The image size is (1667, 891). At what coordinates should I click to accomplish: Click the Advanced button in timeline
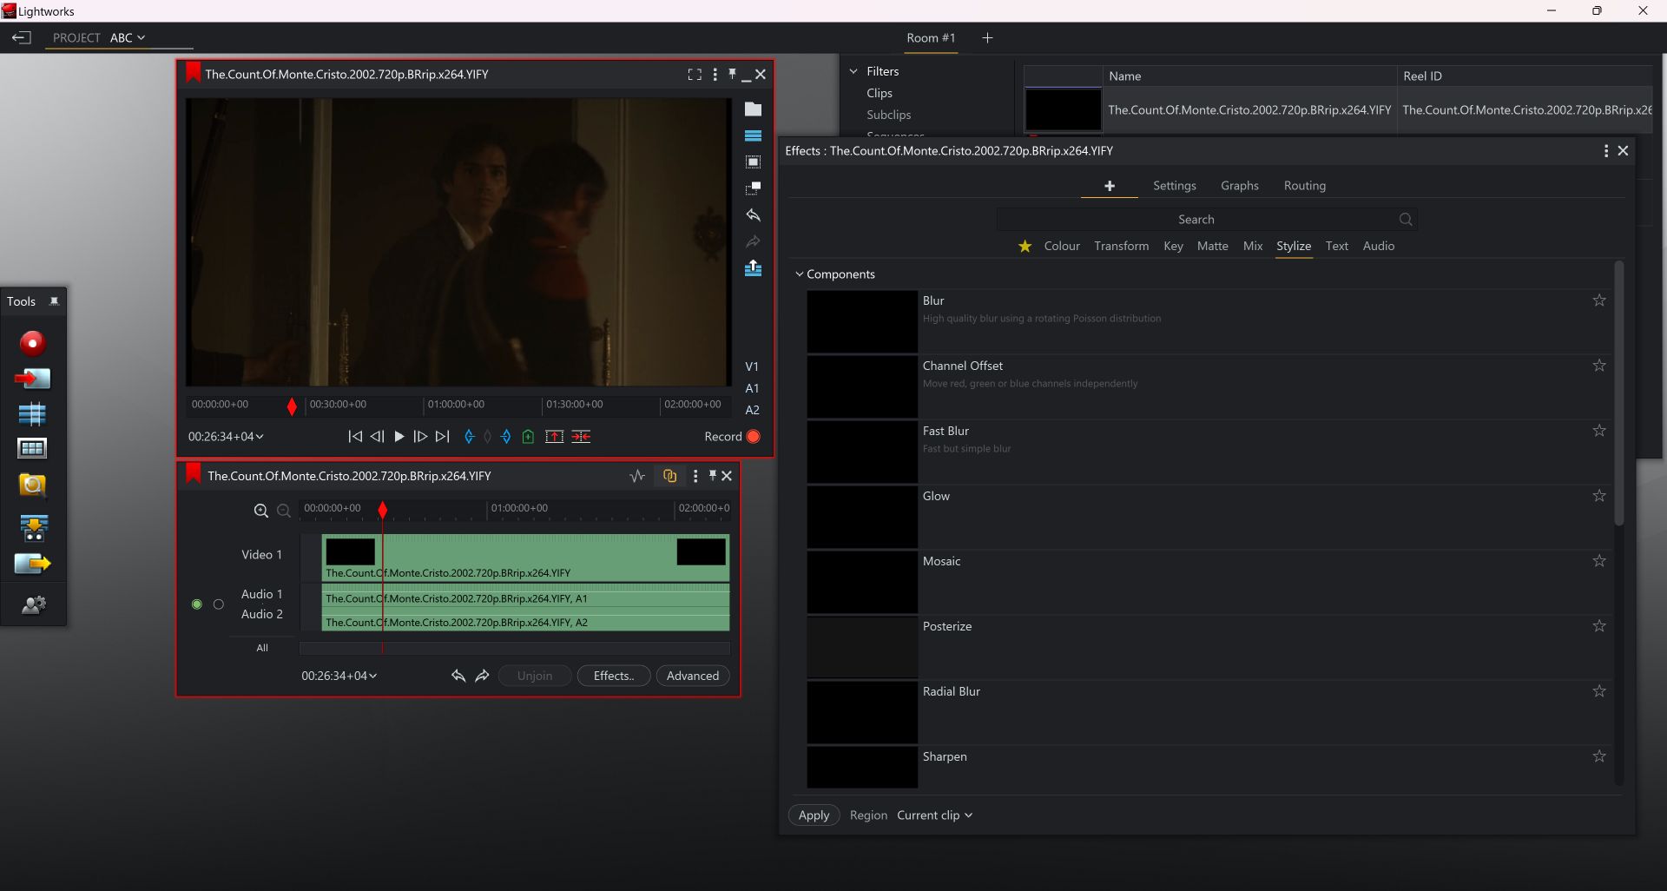(693, 676)
